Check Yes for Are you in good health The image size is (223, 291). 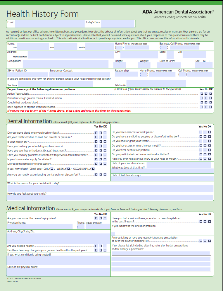coord(96,246)
